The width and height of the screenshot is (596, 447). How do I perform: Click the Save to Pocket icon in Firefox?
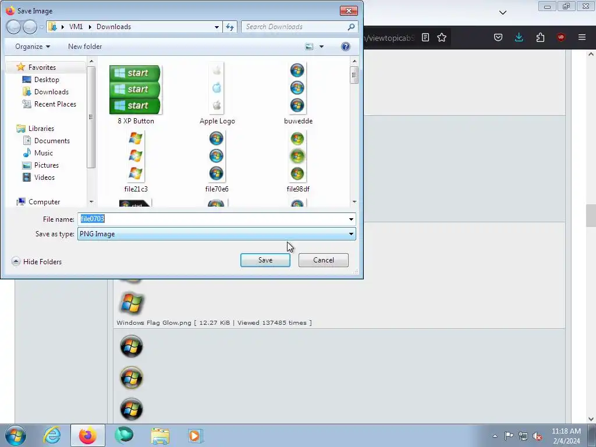click(x=498, y=37)
